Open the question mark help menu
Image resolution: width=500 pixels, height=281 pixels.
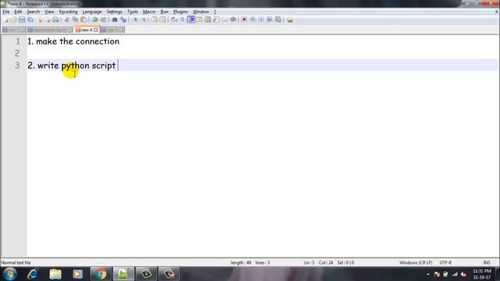(215, 12)
